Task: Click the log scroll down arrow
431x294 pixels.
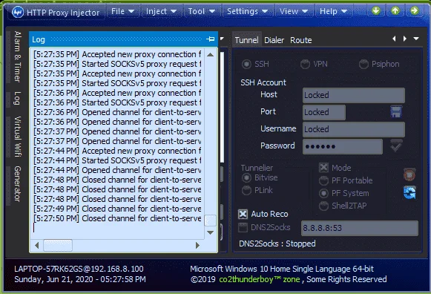Action: [x=210, y=232]
